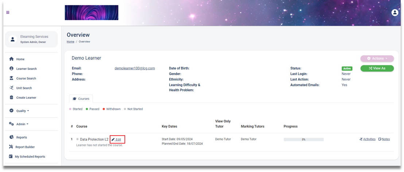Click the Key Dates column header

pyautogui.click(x=169, y=126)
